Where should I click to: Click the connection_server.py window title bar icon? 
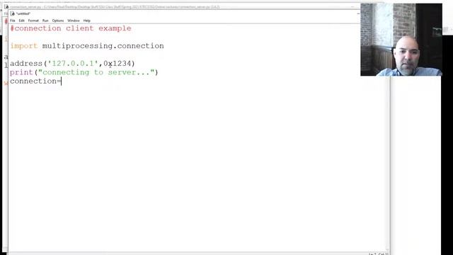pos(6,6)
